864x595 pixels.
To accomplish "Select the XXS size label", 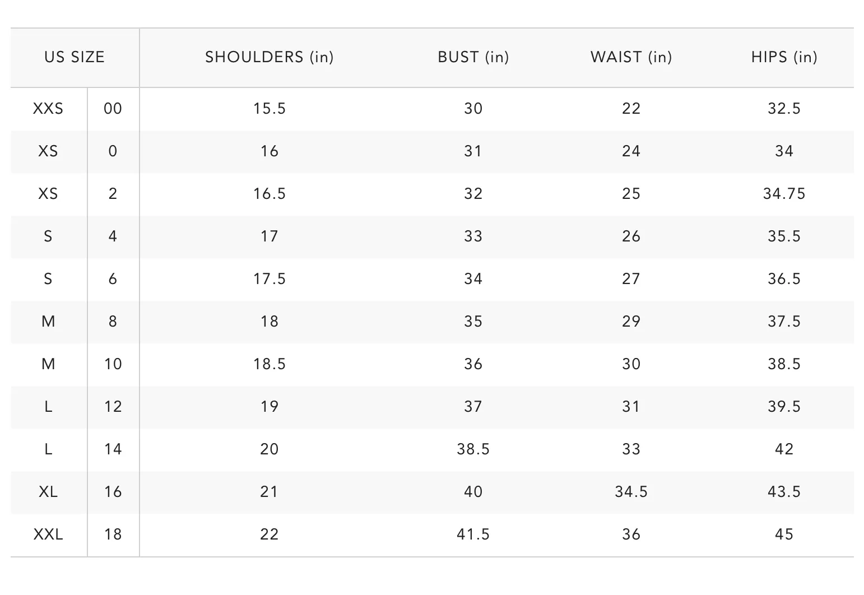I will pos(48,109).
